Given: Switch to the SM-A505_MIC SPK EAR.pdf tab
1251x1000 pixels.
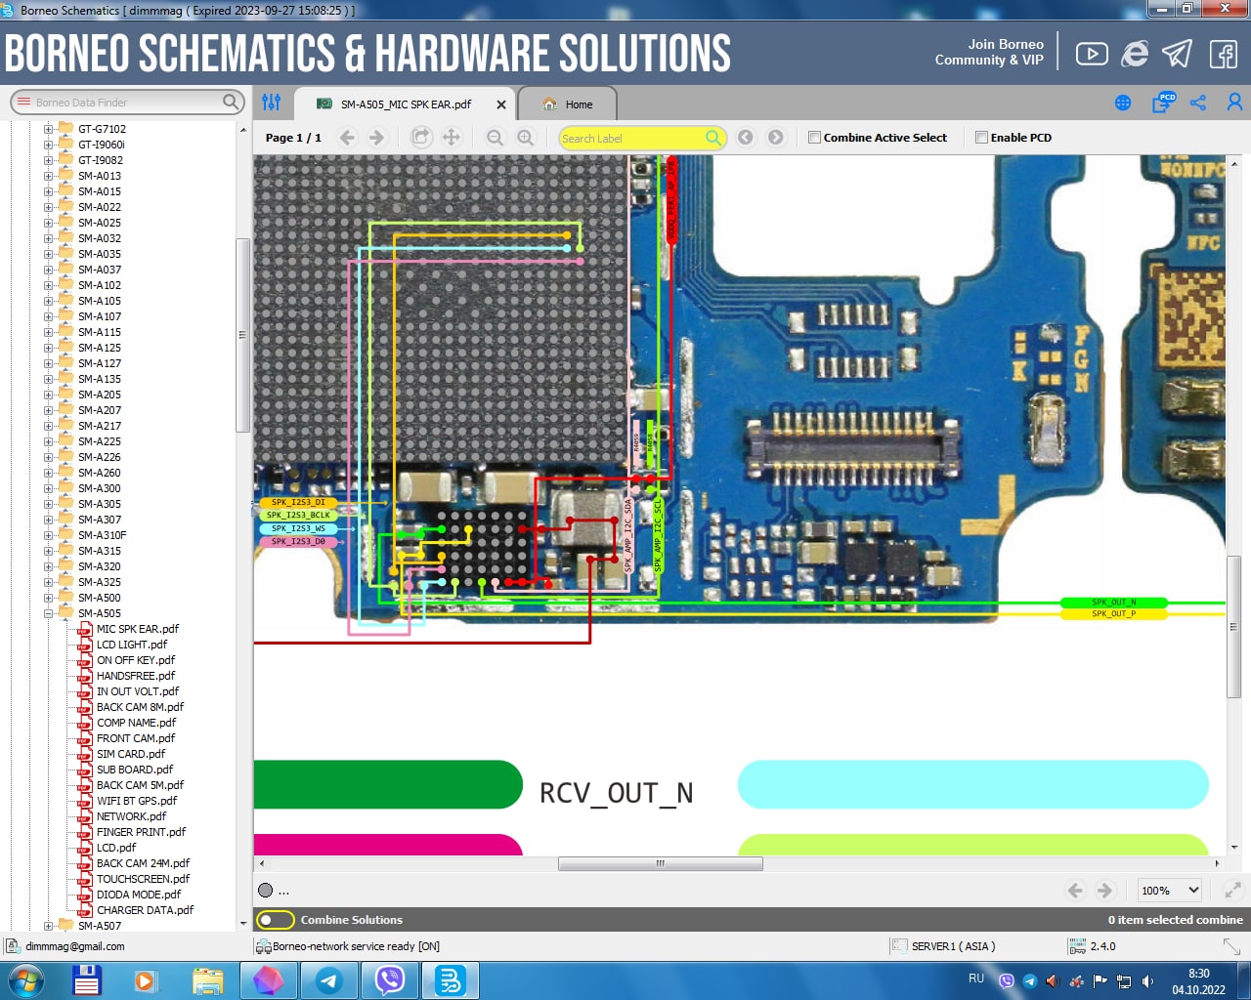Looking at the screenshot, I should point(406,104).
